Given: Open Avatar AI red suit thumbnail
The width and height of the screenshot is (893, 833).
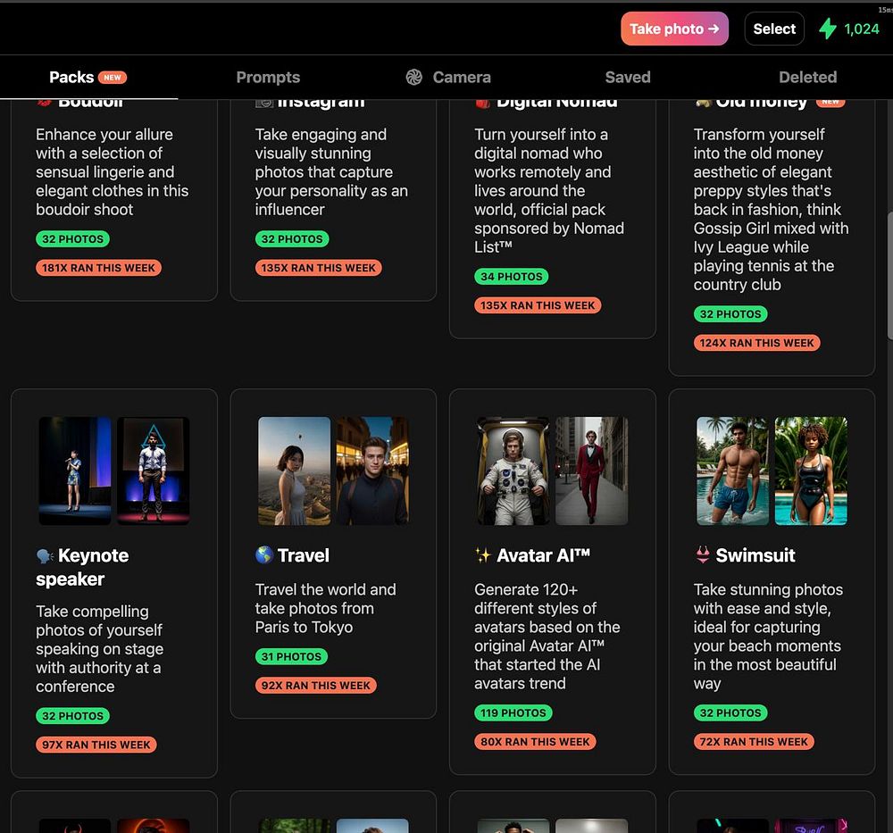Looking at the screenshot, I should click(592, 471).
